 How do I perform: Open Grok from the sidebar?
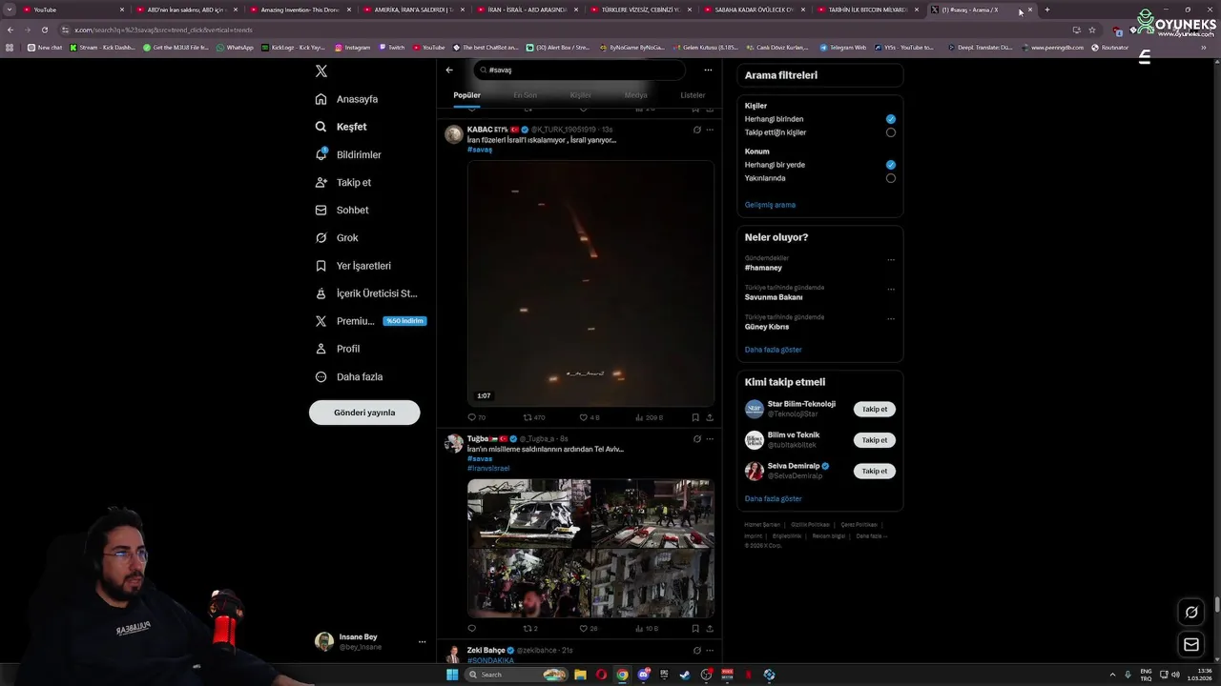click(337, 237)
